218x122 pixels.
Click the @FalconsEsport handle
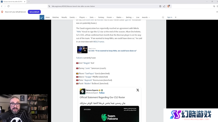click(x=92, y=93)
